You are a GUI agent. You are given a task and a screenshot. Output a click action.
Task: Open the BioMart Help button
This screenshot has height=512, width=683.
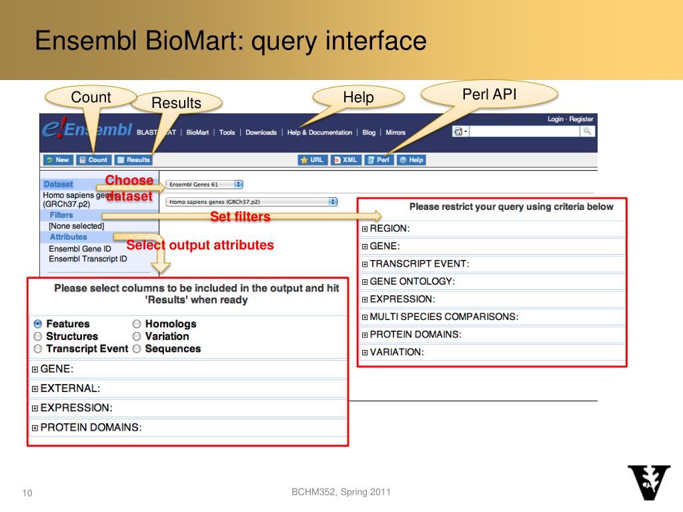pos(411,160)
